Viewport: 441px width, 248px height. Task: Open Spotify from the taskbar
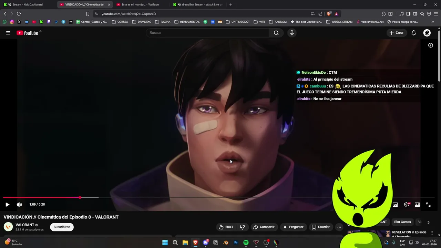tap(246, 242)
